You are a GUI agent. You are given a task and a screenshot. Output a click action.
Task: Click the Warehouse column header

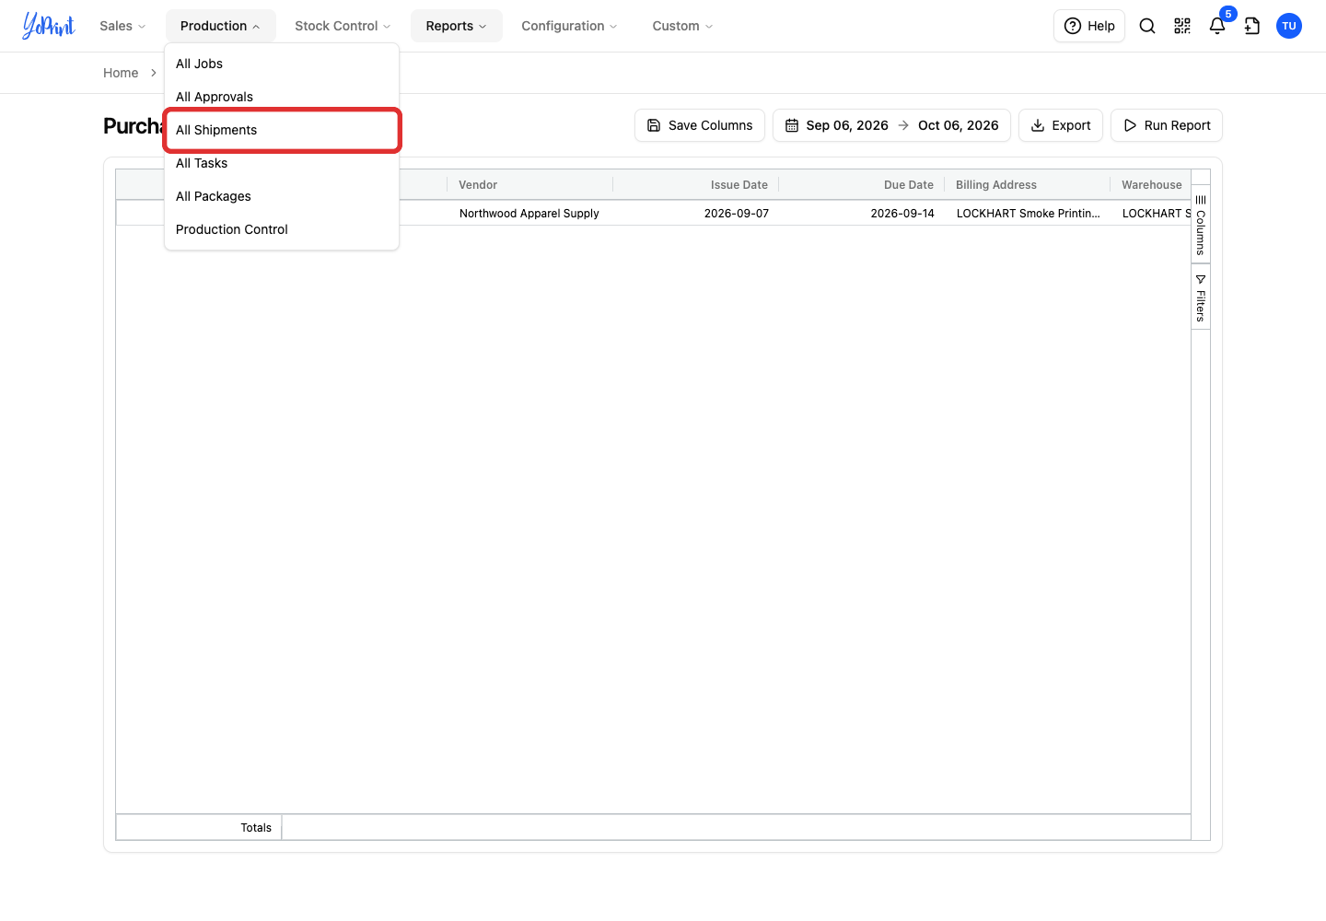[x=1151, y=185]
